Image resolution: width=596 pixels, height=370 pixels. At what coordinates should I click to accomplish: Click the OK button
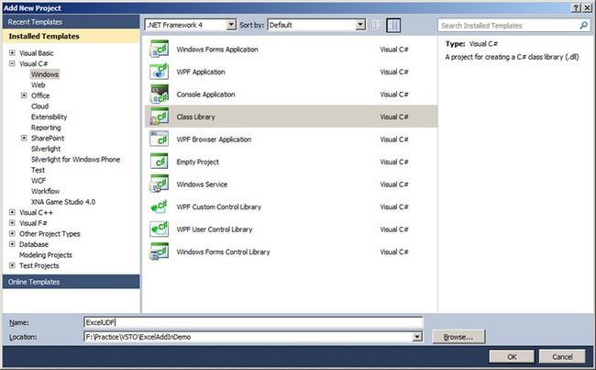(x=512, y=356)
